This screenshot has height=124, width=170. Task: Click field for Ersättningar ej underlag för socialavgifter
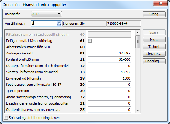[110, 103]
